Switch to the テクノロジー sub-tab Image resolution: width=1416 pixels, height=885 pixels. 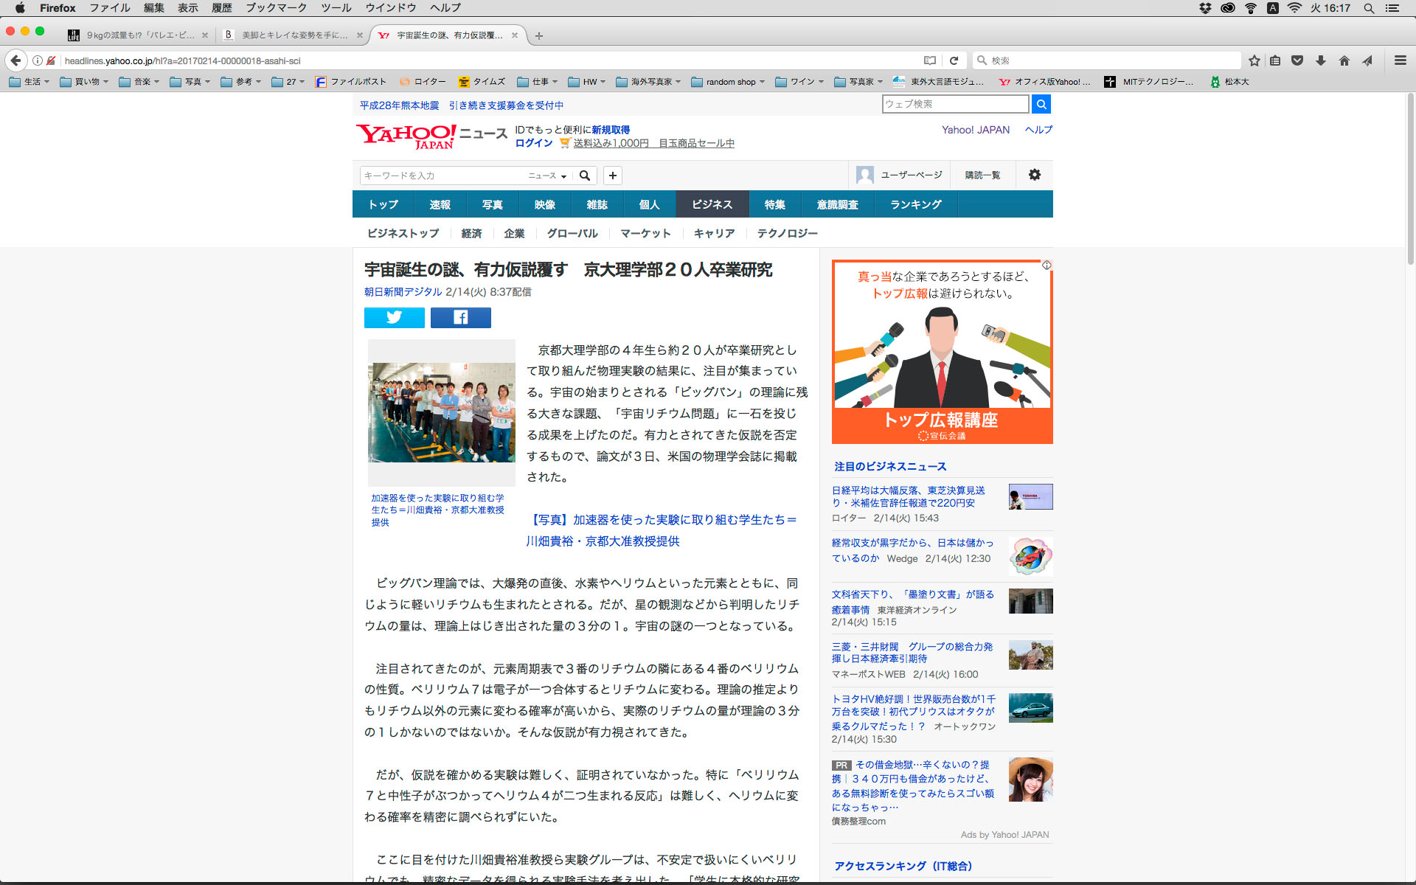[787, 233]
